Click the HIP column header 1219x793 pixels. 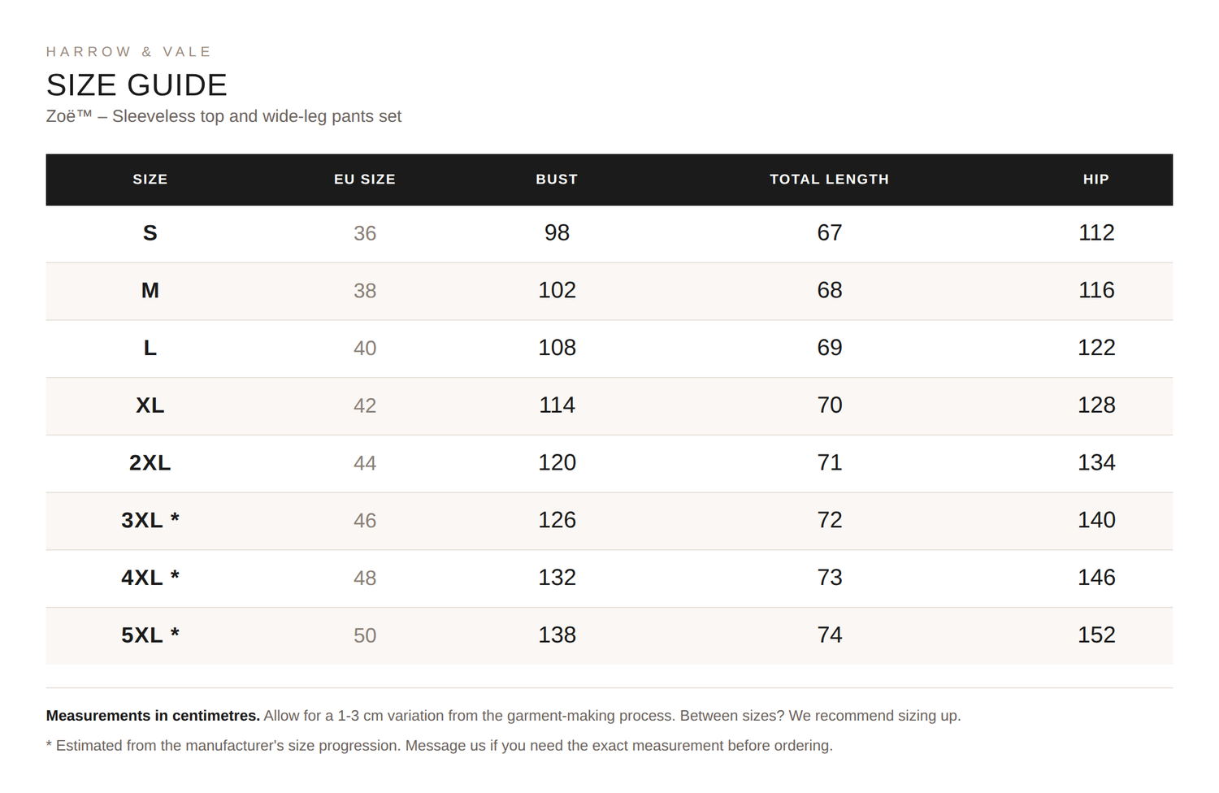(1096, 180)
